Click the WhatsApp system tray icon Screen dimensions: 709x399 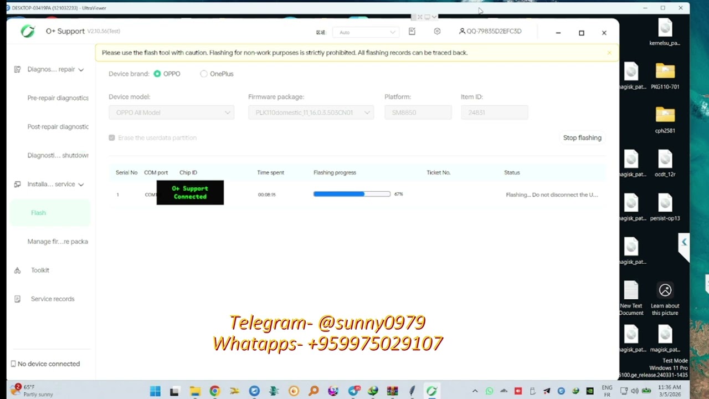click(x=489, y=391)
